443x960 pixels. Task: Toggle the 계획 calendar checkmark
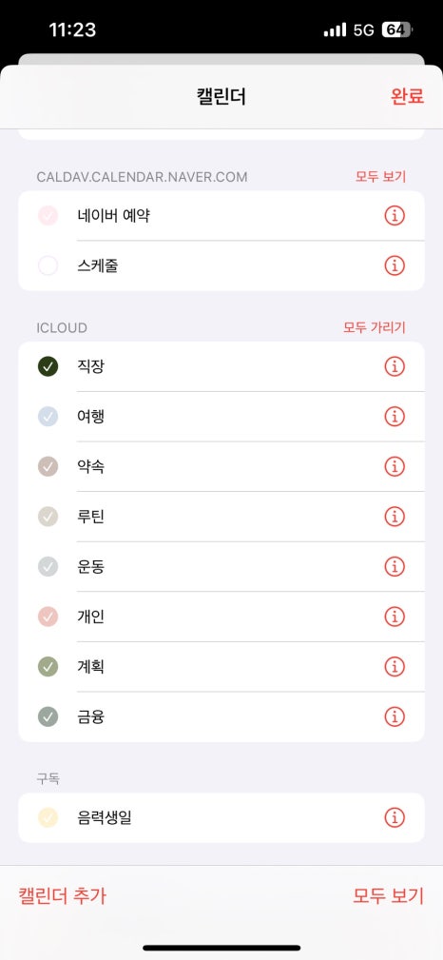[x=48, y=666]
